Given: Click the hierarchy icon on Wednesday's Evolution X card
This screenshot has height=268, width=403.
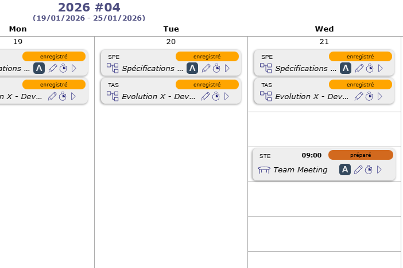Looking at the screenshot, I should point(266,96).
